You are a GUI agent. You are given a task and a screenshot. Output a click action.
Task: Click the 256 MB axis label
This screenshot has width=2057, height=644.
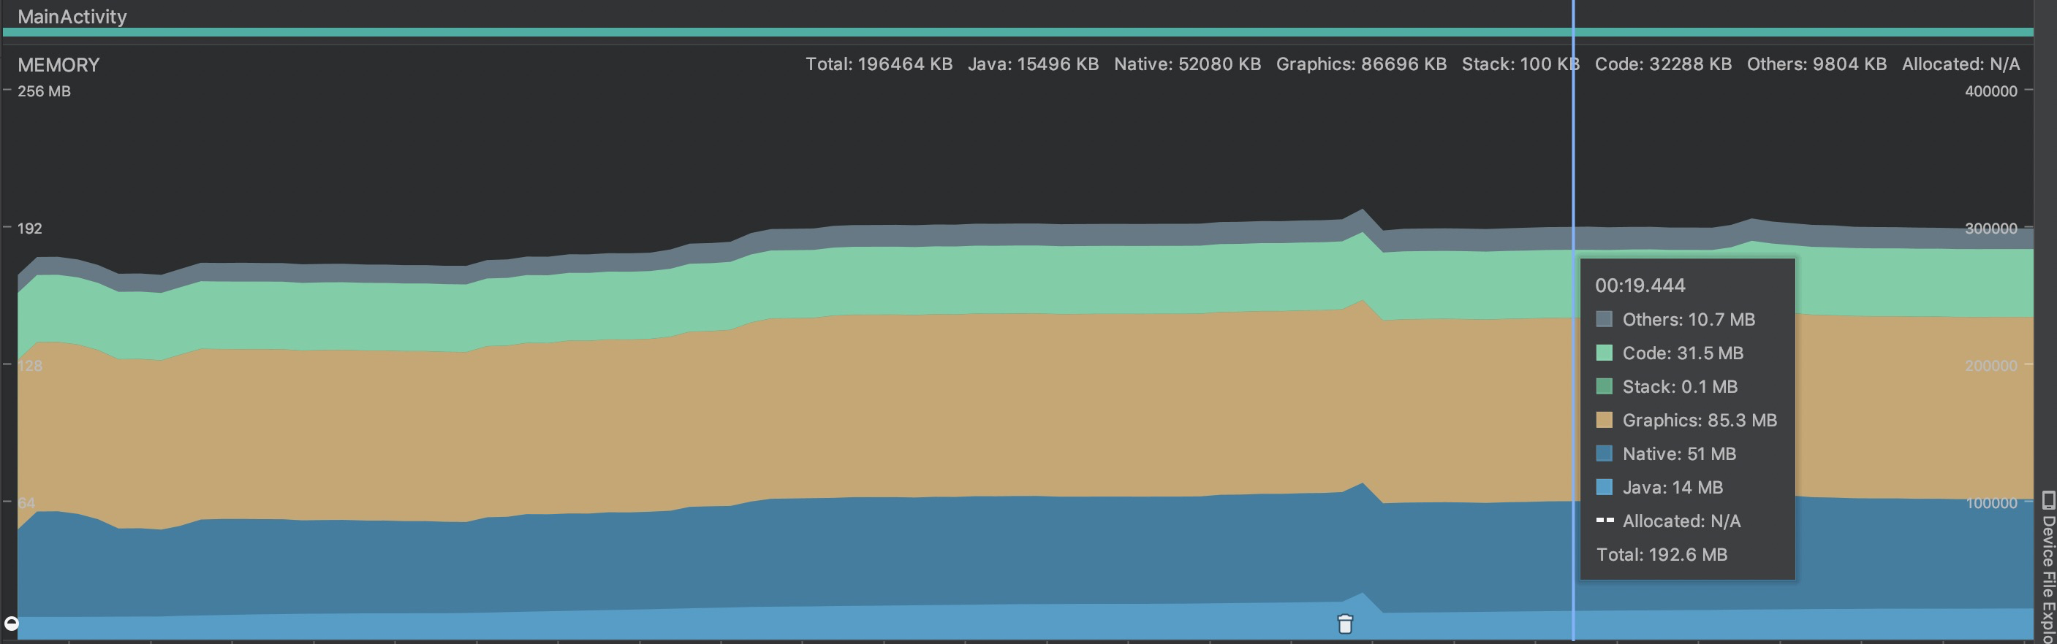point(44,91)
